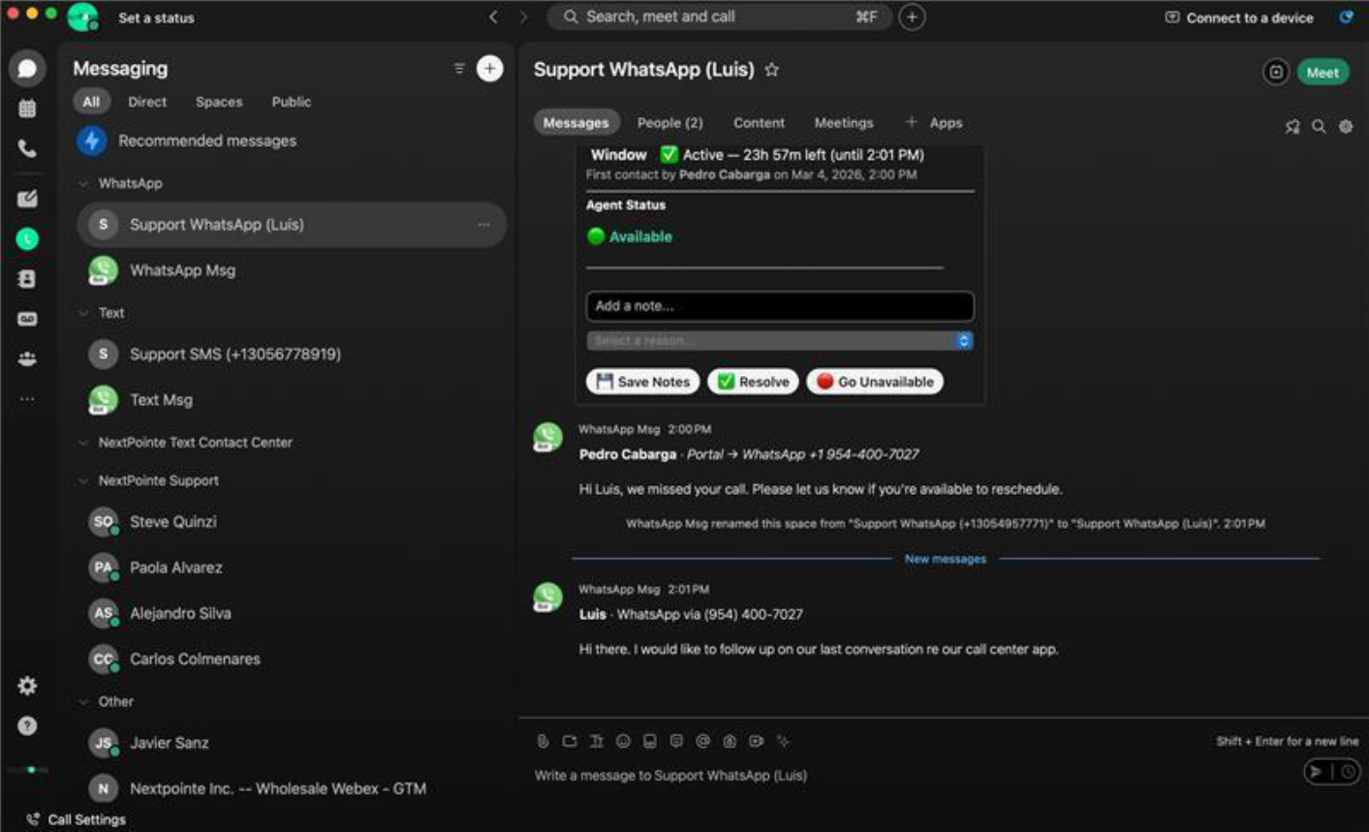
Task: Send the message with the arrow icon
Action: click(x=1316, y=772)
